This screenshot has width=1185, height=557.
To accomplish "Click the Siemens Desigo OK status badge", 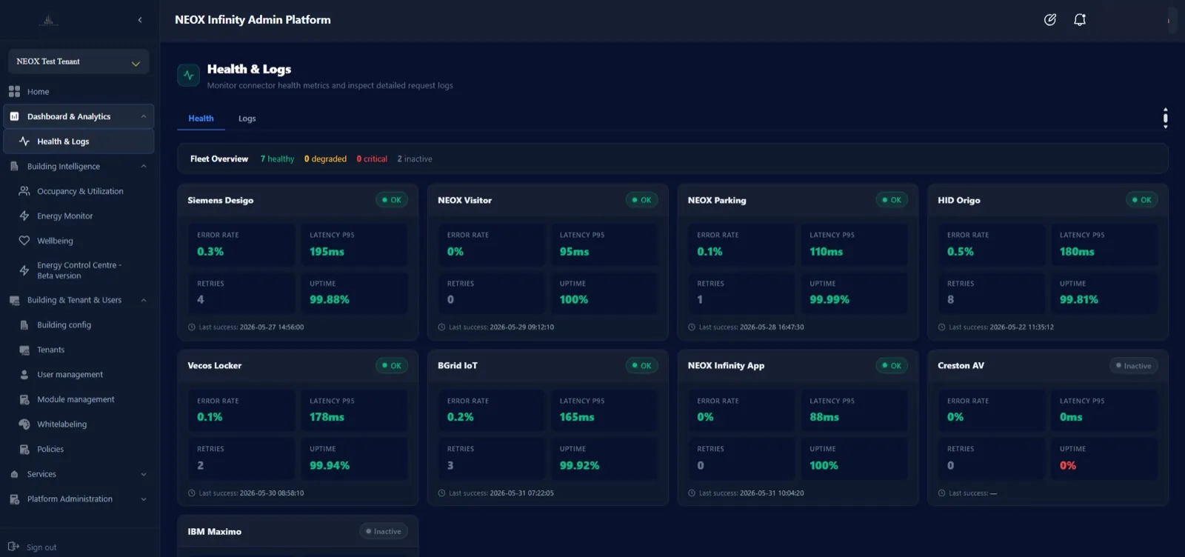I will pyautogui.click(x=391, y=200).
